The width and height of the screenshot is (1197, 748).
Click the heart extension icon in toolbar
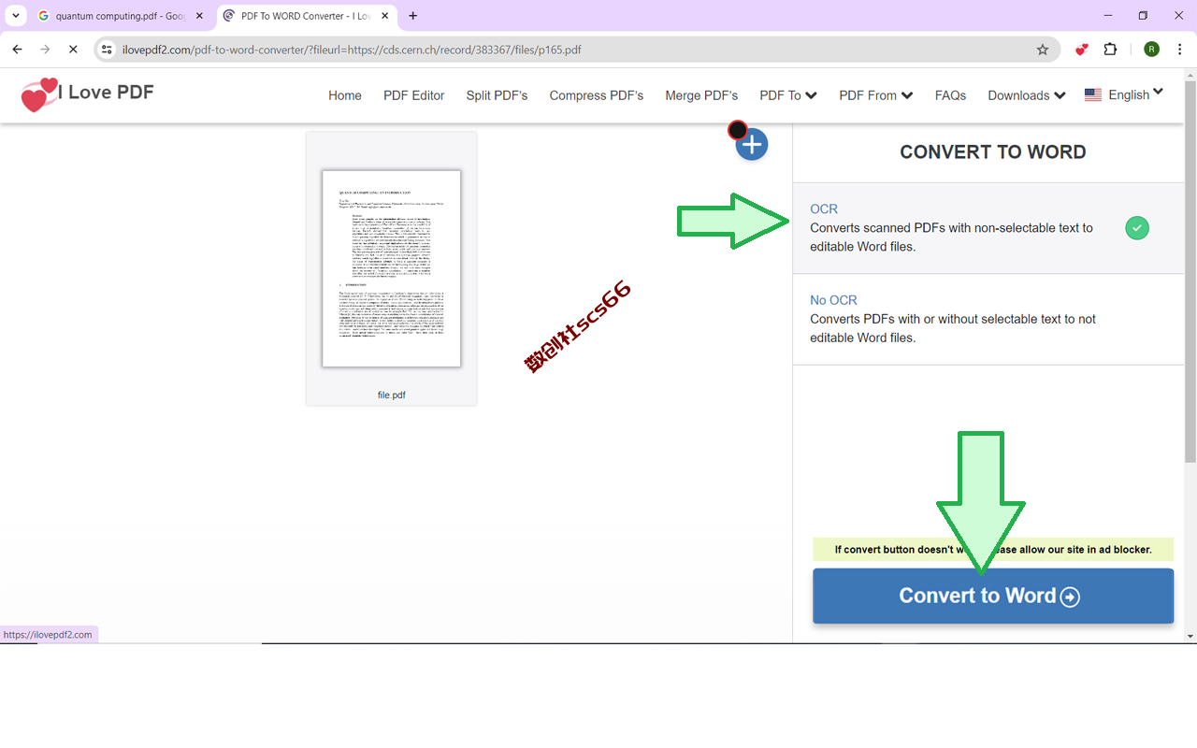pos(1082,50)
